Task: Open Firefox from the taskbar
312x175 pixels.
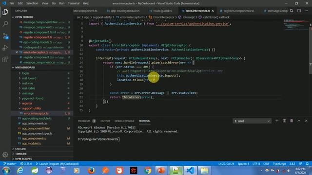Action: tap(91, 171)
